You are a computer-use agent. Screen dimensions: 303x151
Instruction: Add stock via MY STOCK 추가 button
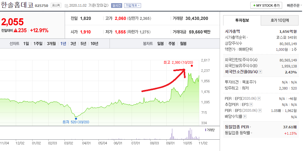(266, 5)
